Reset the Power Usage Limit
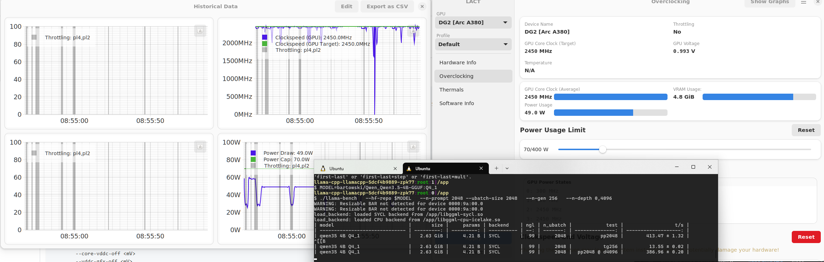 coord(806,130)
